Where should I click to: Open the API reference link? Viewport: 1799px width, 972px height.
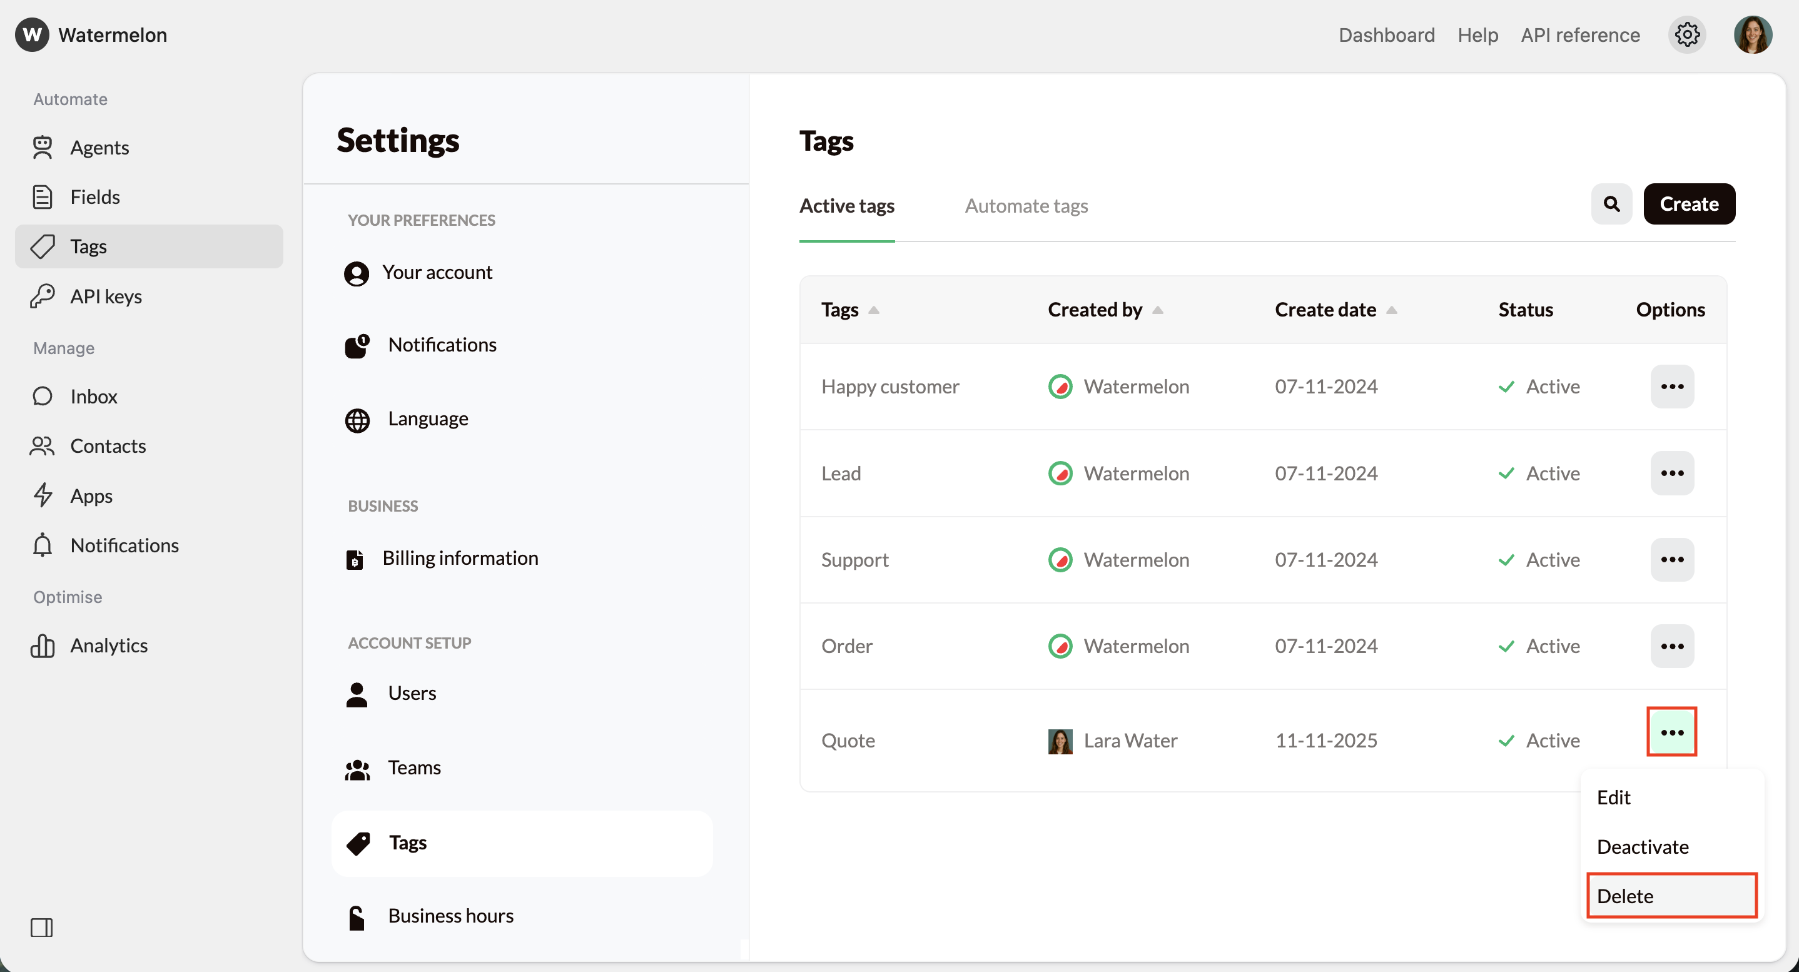1579,34
